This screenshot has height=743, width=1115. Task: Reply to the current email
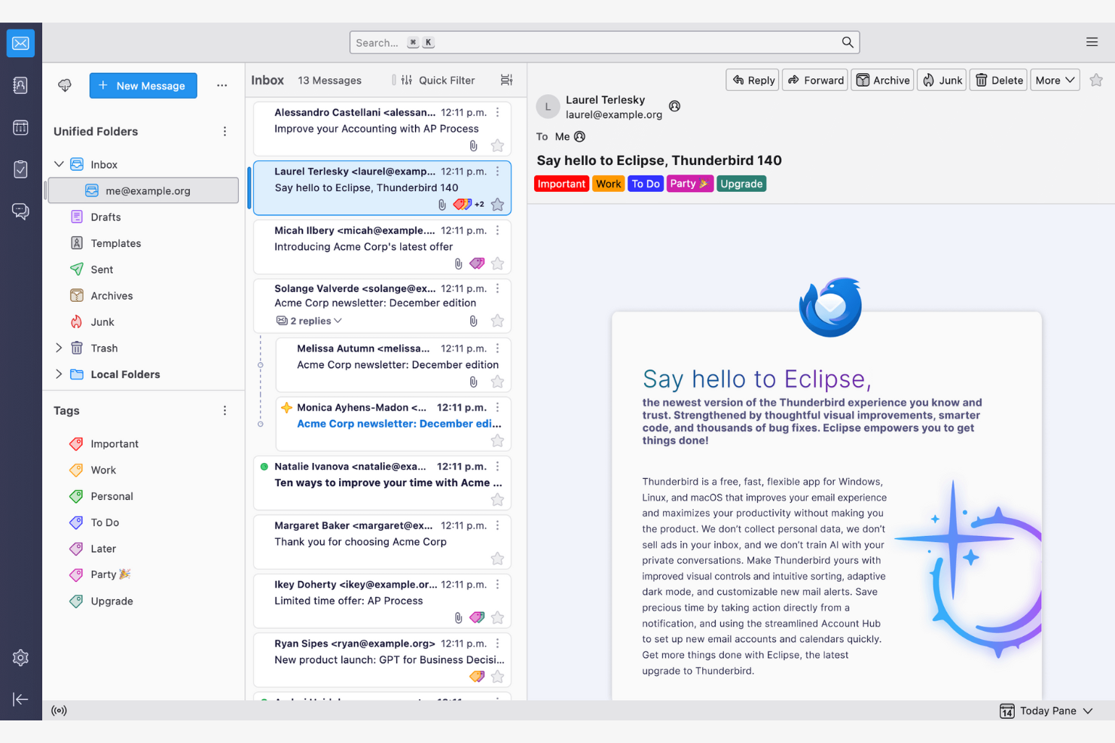(x=751, y=80)
